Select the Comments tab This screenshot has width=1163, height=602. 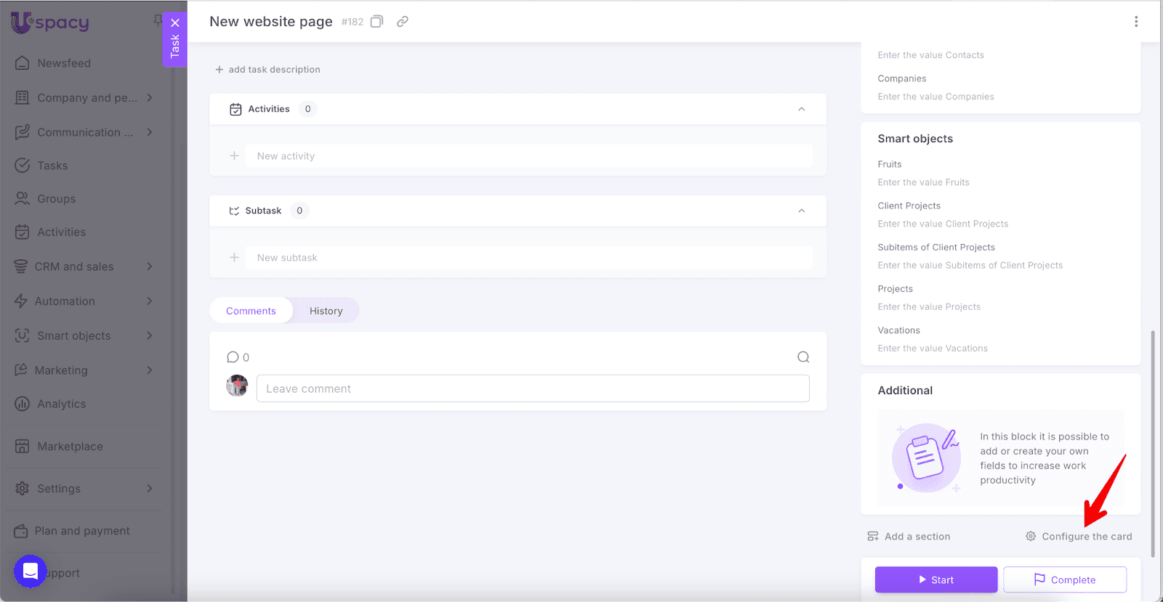click(x=251, y=311)
